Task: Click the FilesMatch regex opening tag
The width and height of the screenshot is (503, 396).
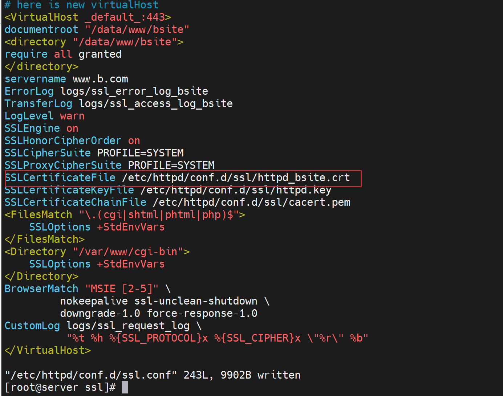Action: (x=125, y=215)
